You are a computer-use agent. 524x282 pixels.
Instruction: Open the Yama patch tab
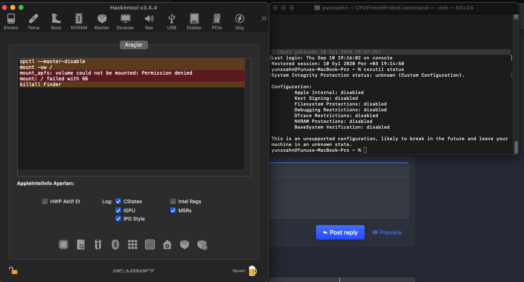pos(33,22)
